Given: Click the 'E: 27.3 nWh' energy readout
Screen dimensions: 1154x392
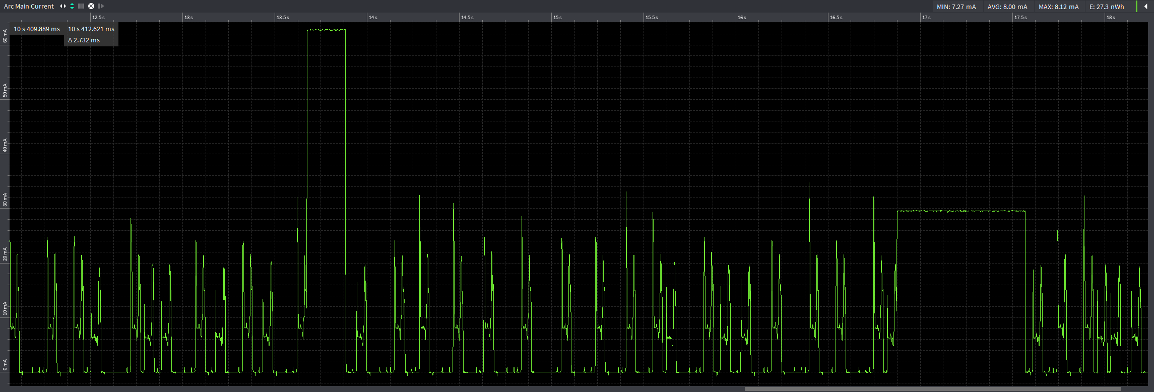Looking at the screenshot, I should 1107,7.
